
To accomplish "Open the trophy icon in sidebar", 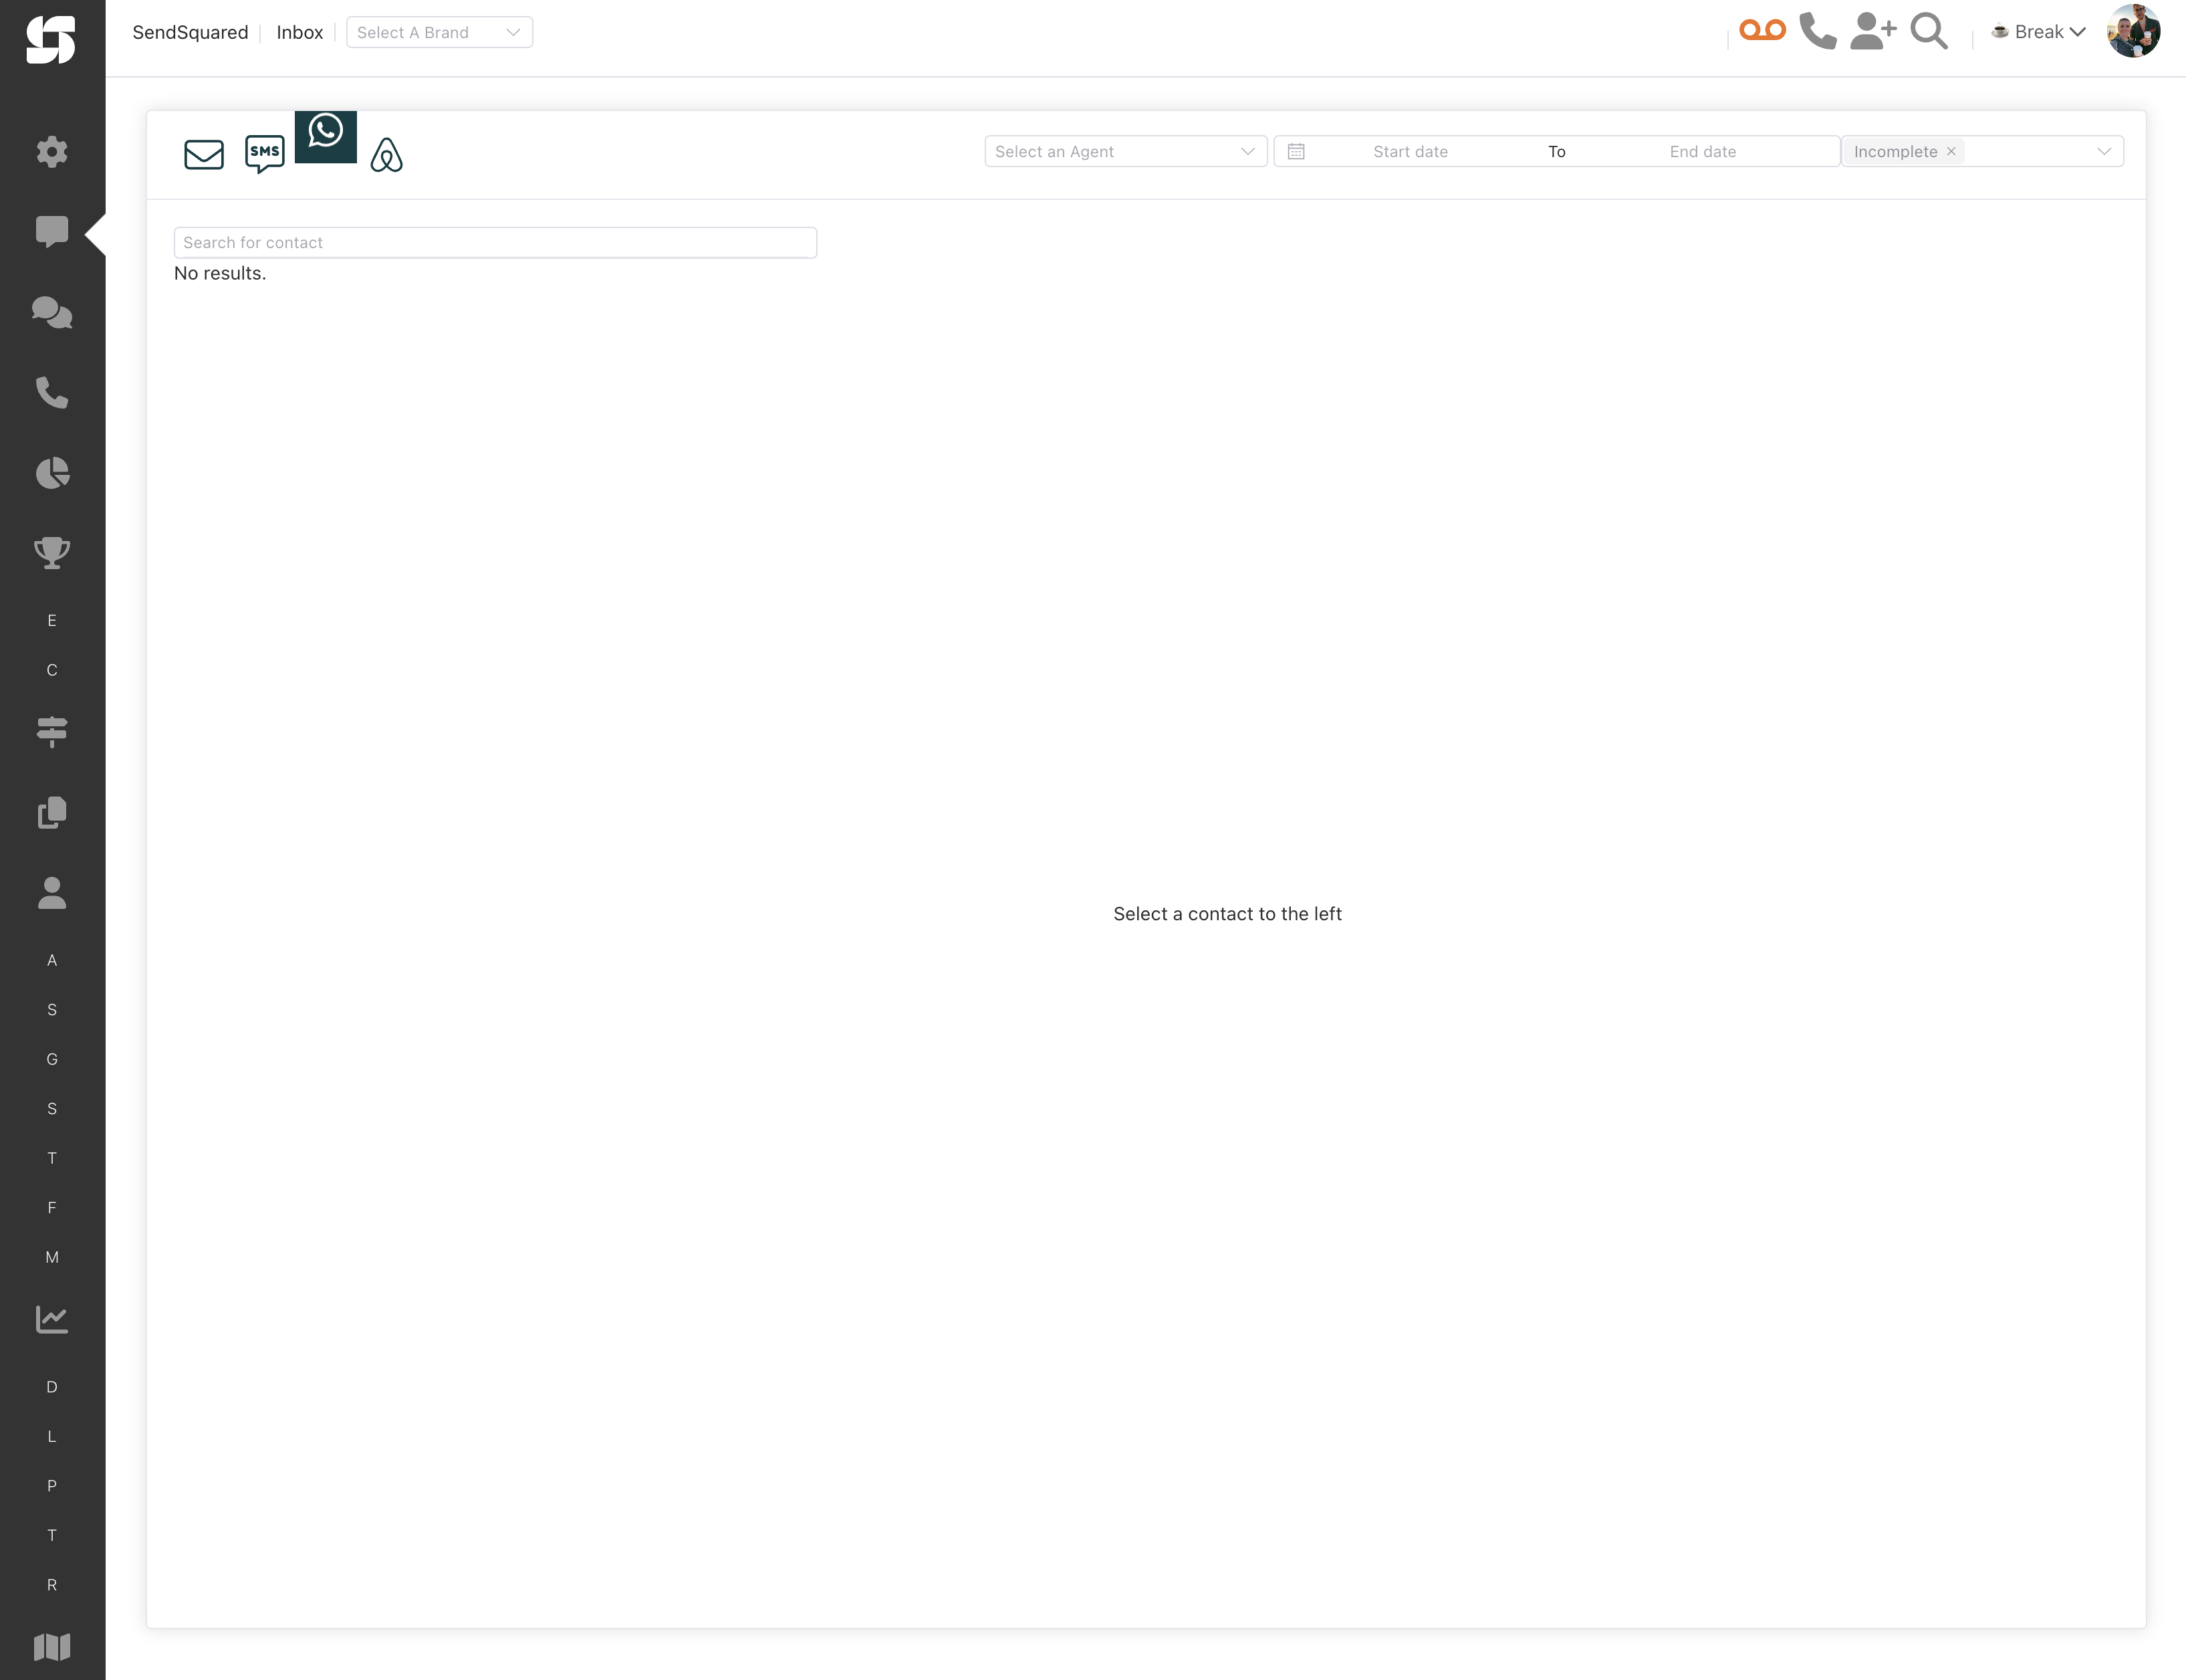I will [52, 553].
